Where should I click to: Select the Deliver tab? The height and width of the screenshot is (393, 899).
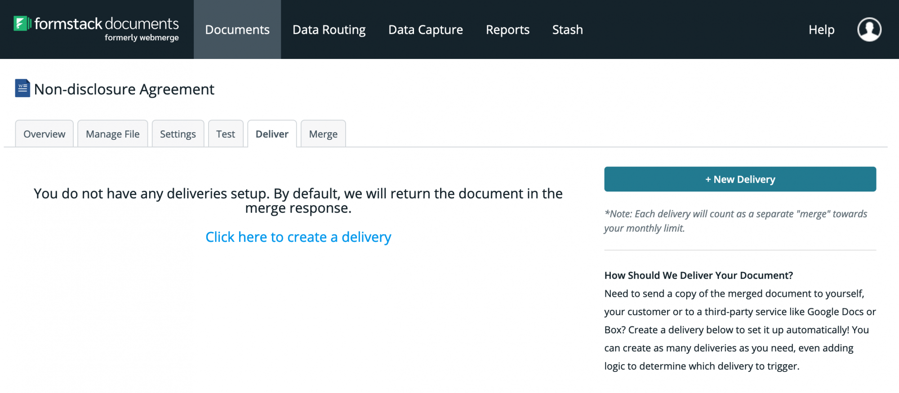coord(272,134)
